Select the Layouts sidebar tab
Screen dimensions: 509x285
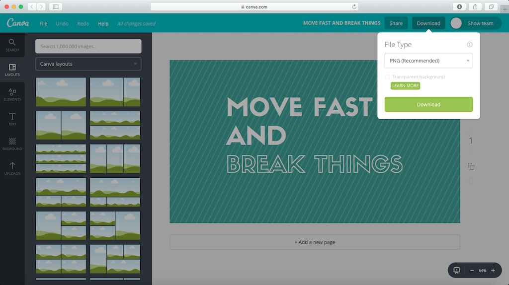12,70
